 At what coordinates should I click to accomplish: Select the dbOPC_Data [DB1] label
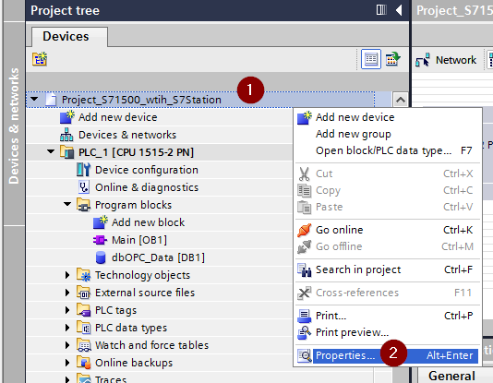point(158,257)
